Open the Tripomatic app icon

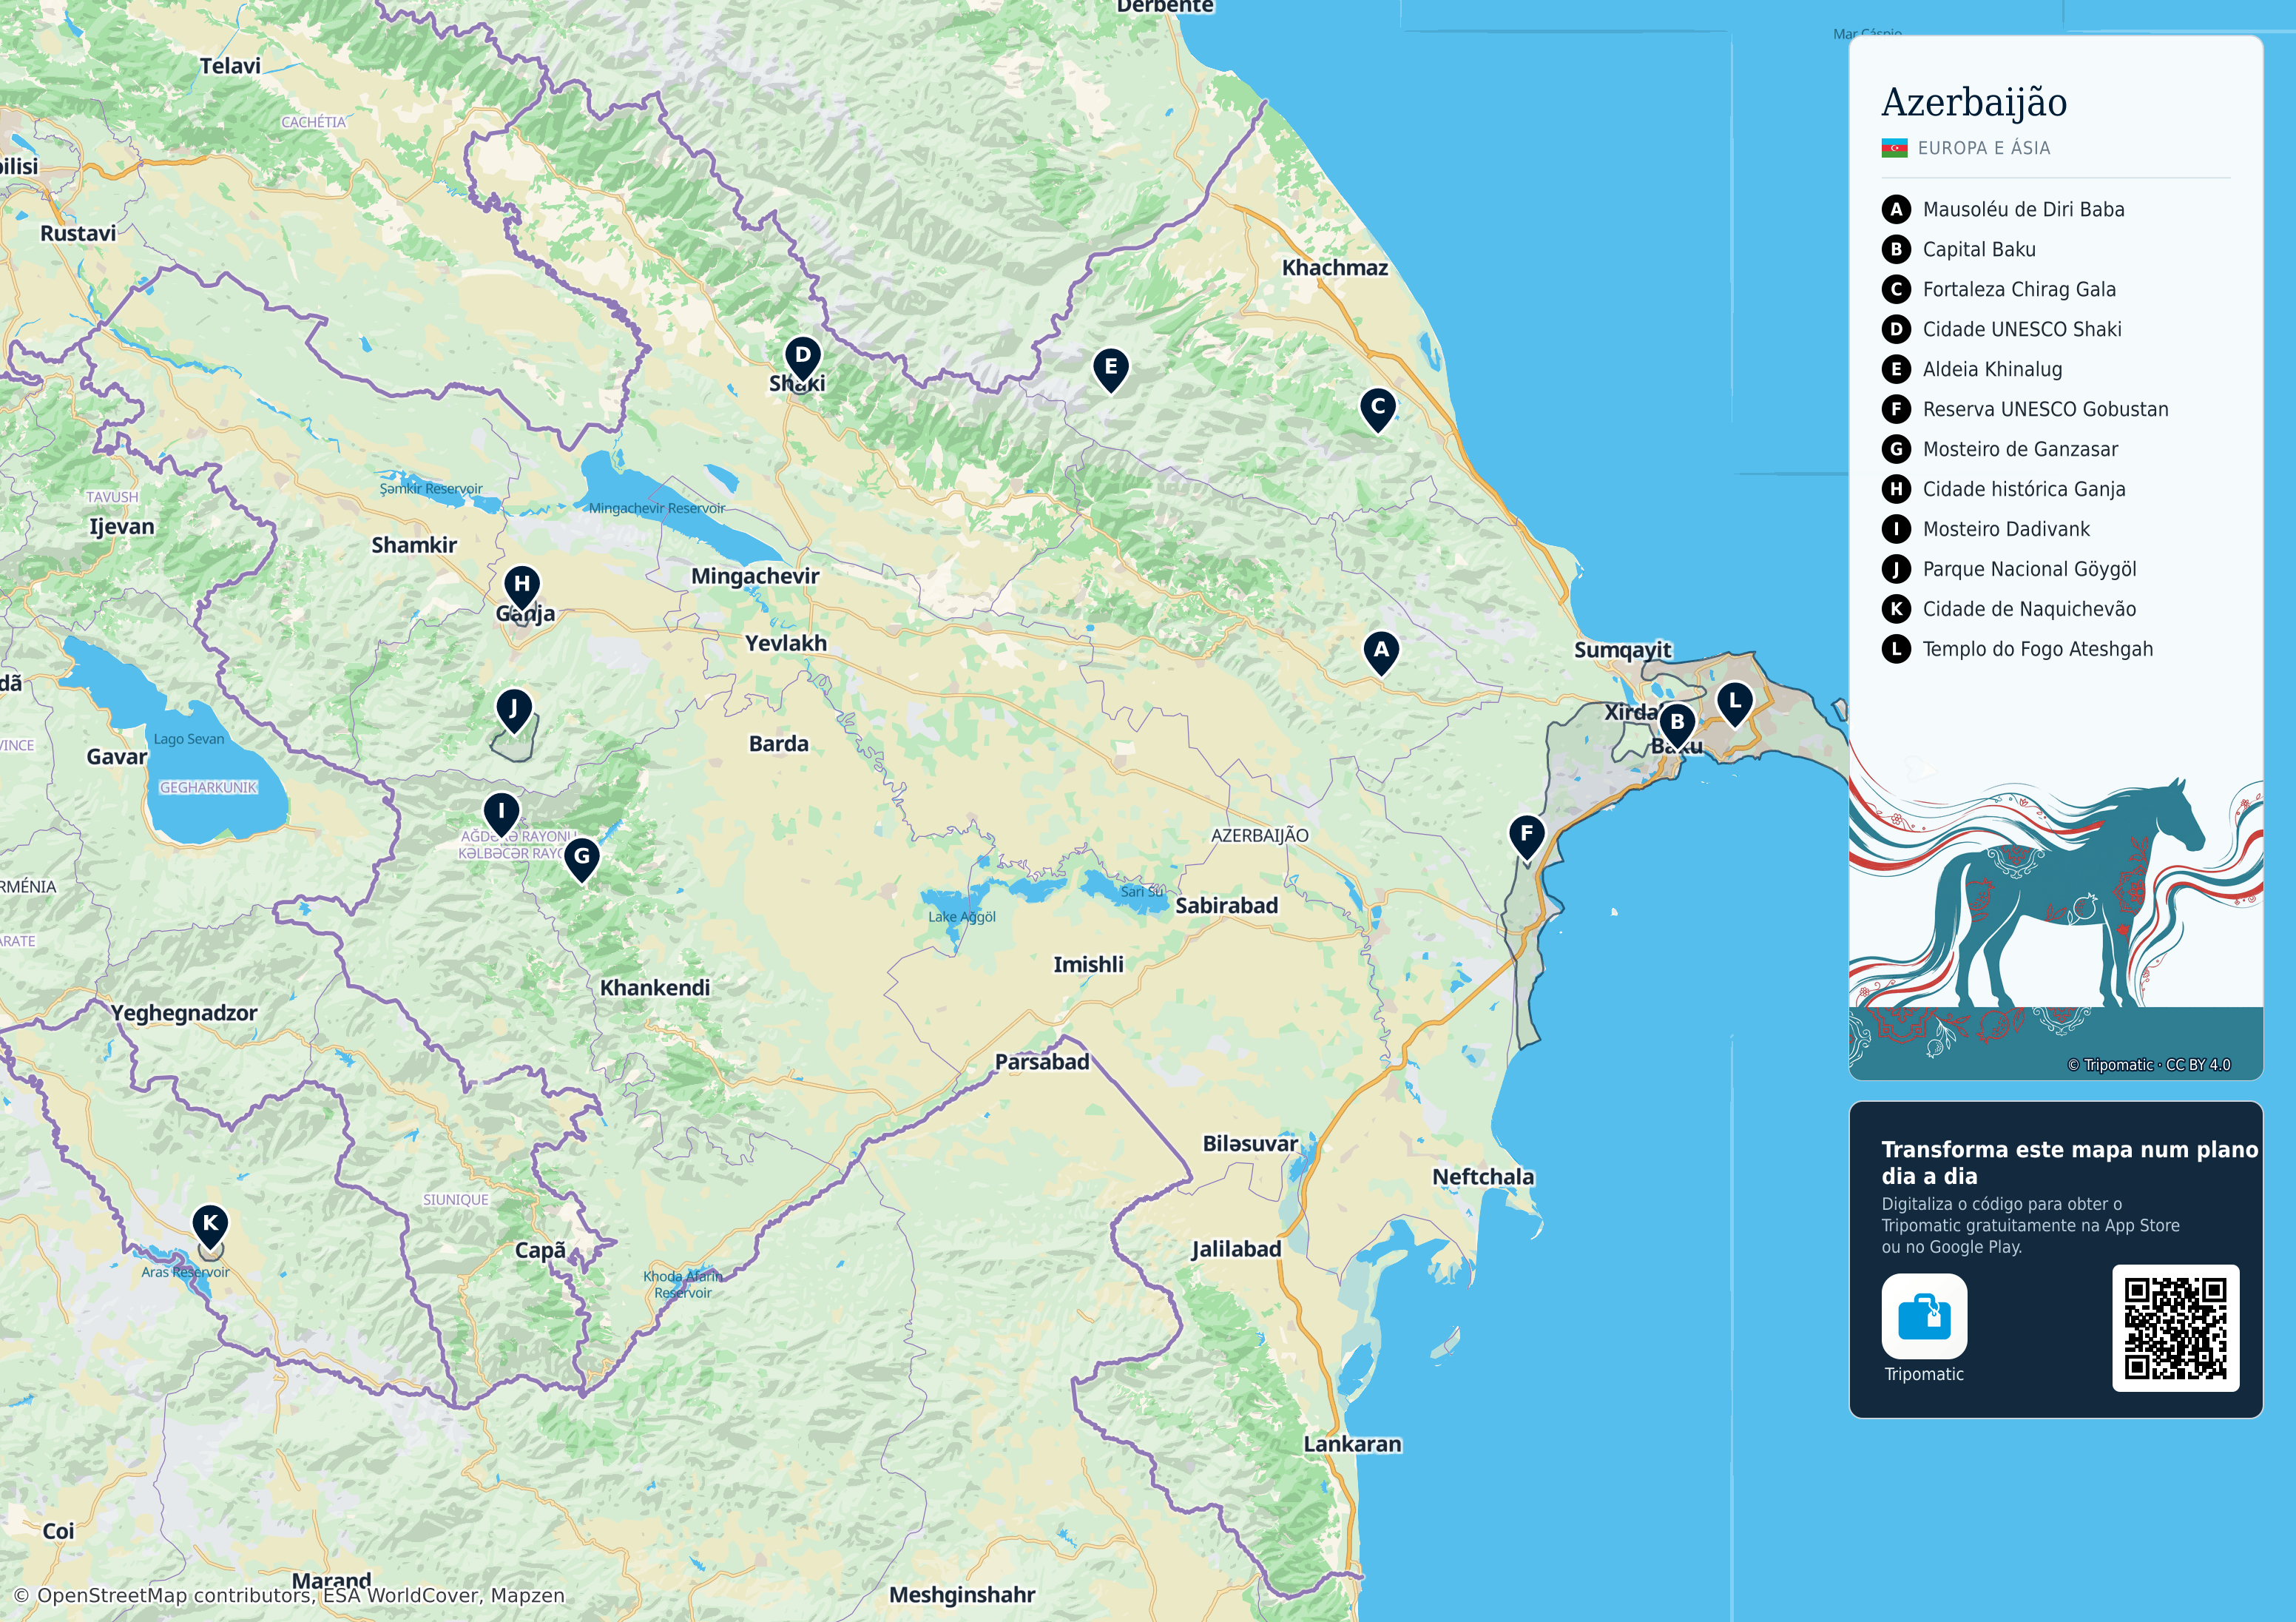click(x=1924, y=1316)
